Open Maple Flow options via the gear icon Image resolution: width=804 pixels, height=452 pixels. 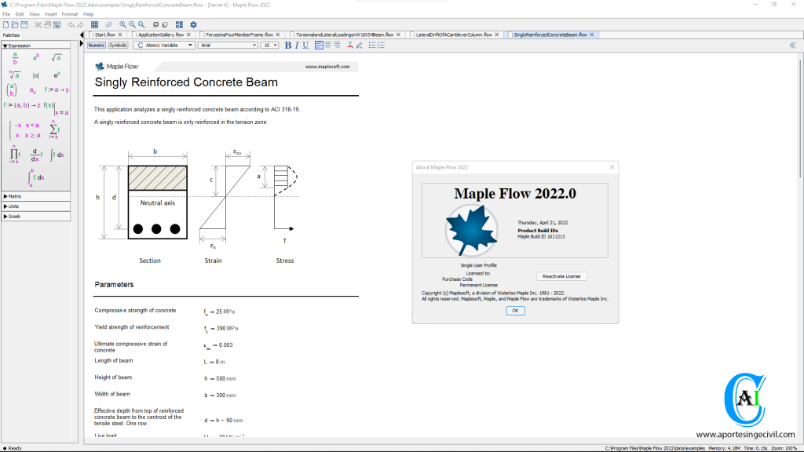click(x=192, y=24)
